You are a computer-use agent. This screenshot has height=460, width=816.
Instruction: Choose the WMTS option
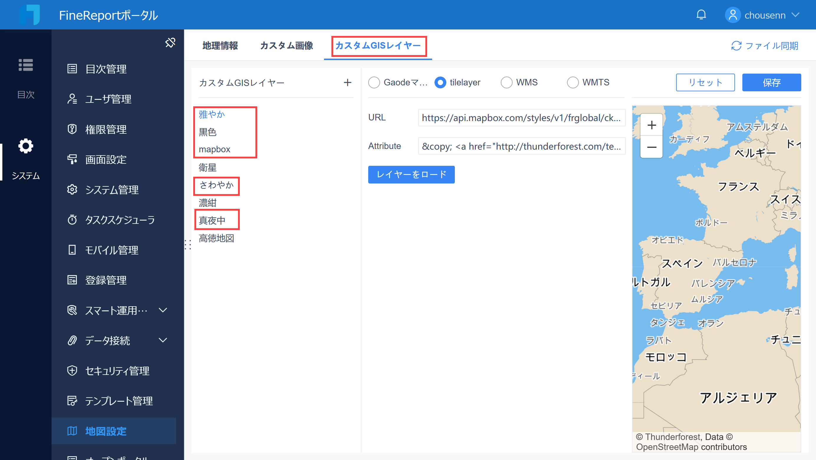(573, 82)
